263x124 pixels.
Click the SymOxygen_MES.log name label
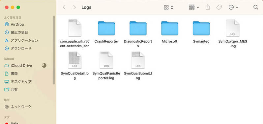(233, 44)
